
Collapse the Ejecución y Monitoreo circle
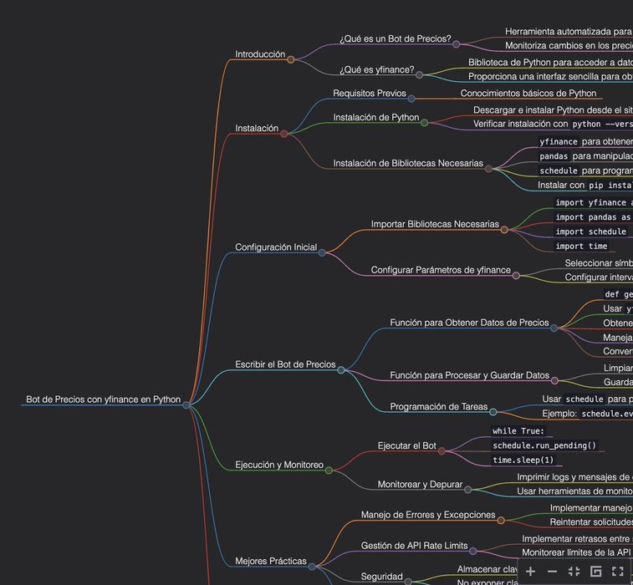[x=329, y=471]
